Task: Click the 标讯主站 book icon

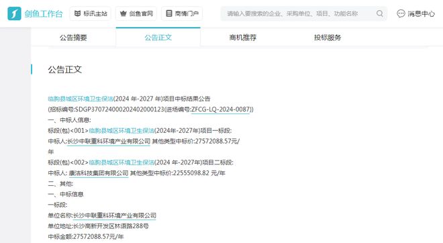Action: (x=77, y=13)
